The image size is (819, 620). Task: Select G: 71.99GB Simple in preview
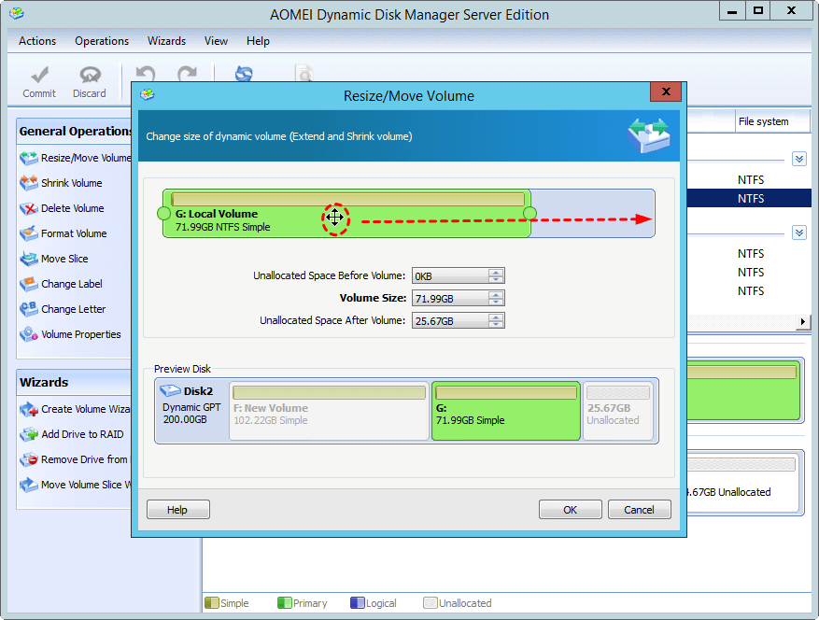(x=505, y=411)
